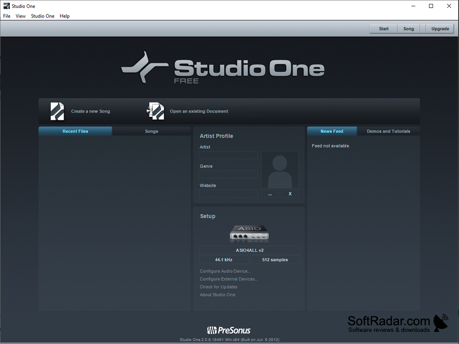Click the Create a new Song label
The image size is (459, 344).
90,111
